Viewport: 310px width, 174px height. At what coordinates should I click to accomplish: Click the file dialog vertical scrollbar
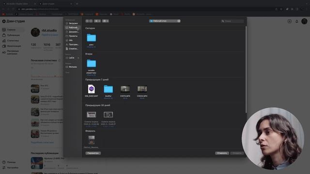[246, 70]
